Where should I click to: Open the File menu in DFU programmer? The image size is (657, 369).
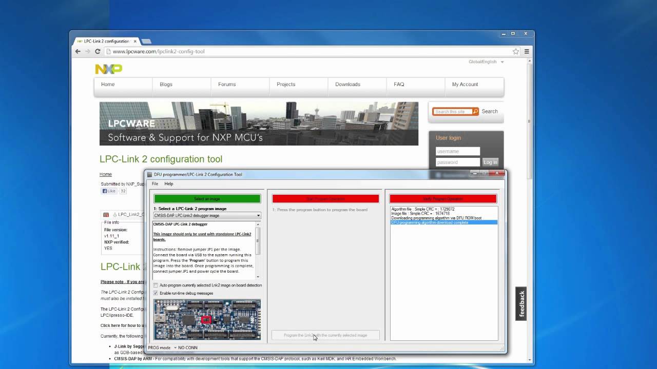click(x=155, y=183)
